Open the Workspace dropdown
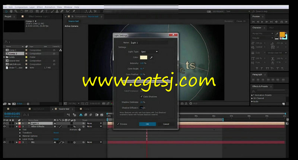 (238, 12)
